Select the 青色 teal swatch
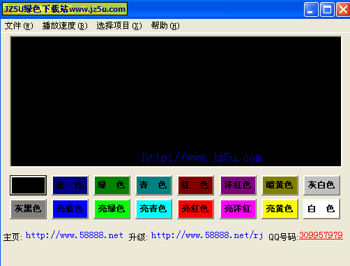 (153, 185)
